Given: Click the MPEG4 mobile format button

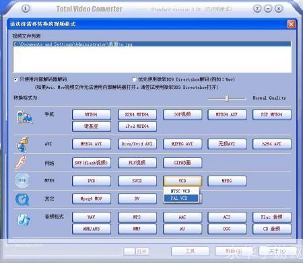Looking at the screenshot, I should (92, 114).
